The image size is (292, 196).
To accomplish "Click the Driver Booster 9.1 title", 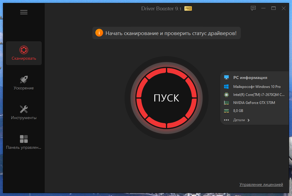I will (x=161, y=9).
